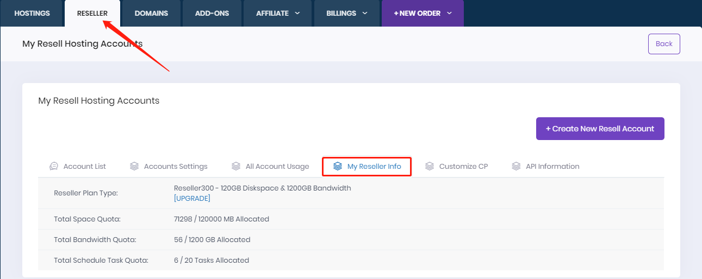Viewport: 702px width, 279px height.
Task: Switch to the HOSTINGS tab
Action: tap(32, 13)
